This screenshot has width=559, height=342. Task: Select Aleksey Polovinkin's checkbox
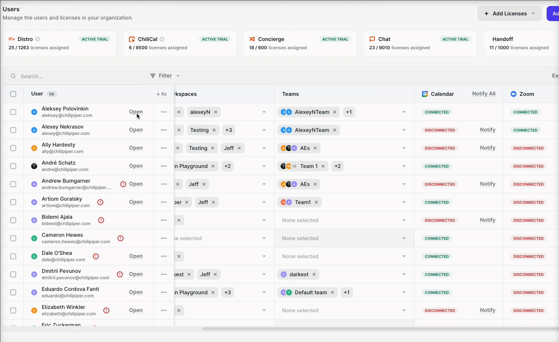tap(13, 112)
